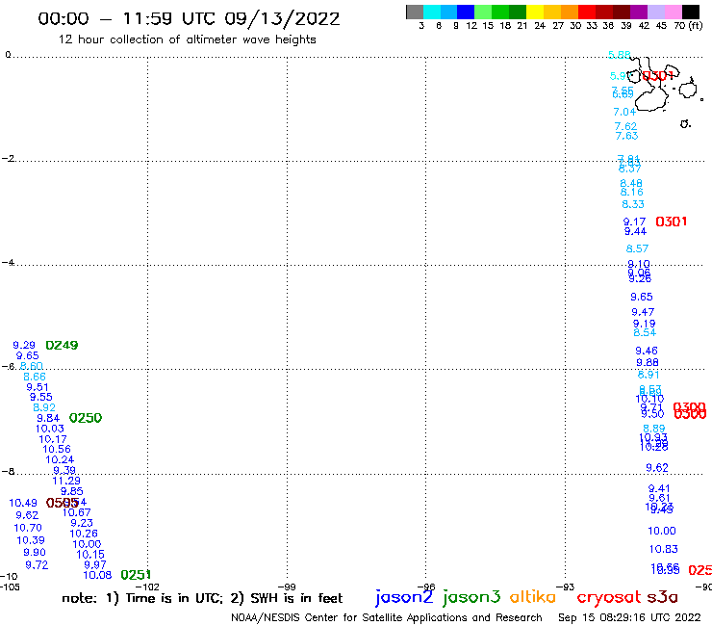The width and height of the screenshot is (712, 626).
Task: Click the wave height value '10.24'
Action: click(x=60, y=459)
